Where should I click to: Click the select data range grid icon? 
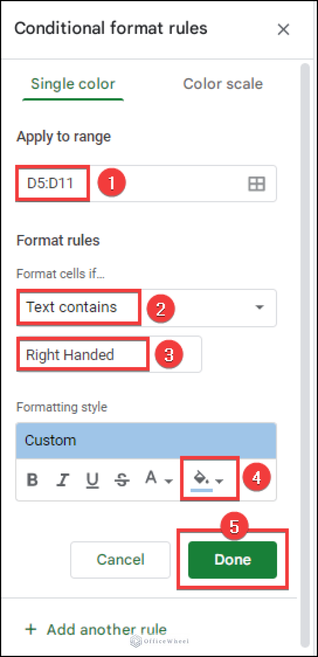(256, 184)
